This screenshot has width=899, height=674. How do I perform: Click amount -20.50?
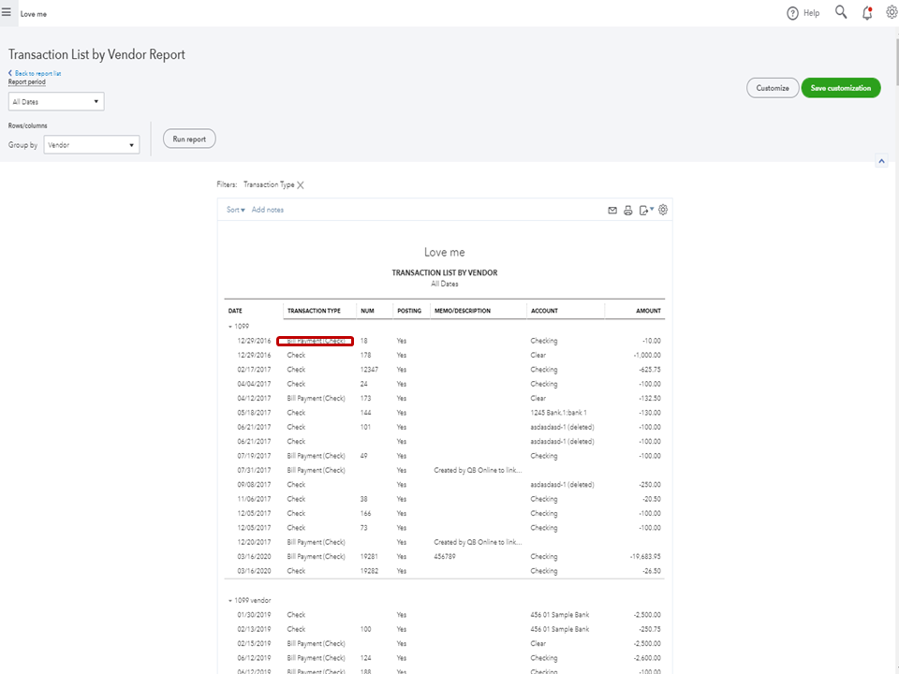[x=652, y=499]
